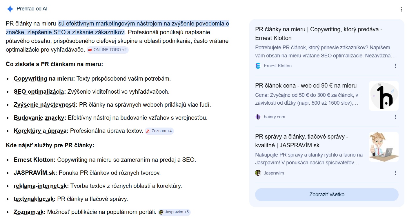Viewport: 407px width, 218px height.
Task: Click the Copywriting na mieru term
Action: pyautogui.click(x=44, y=79)
